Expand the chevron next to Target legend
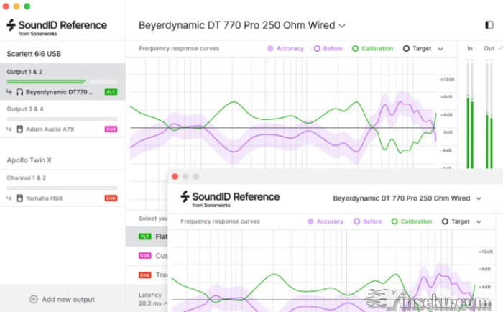The height and width of the screenshot is (312, 503). [440, 49]
